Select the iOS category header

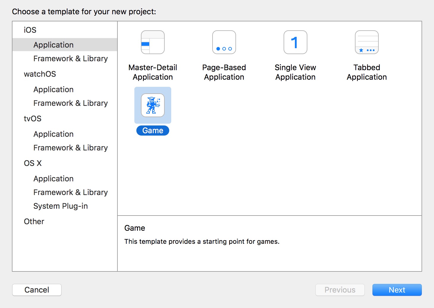pos(30,30)
